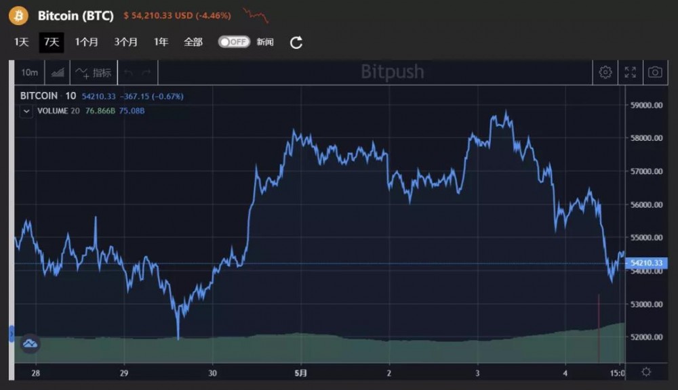This screenshot has width=678, height=390.
Task: Click the 全部 time range option
Action: [x=193, y=41]
